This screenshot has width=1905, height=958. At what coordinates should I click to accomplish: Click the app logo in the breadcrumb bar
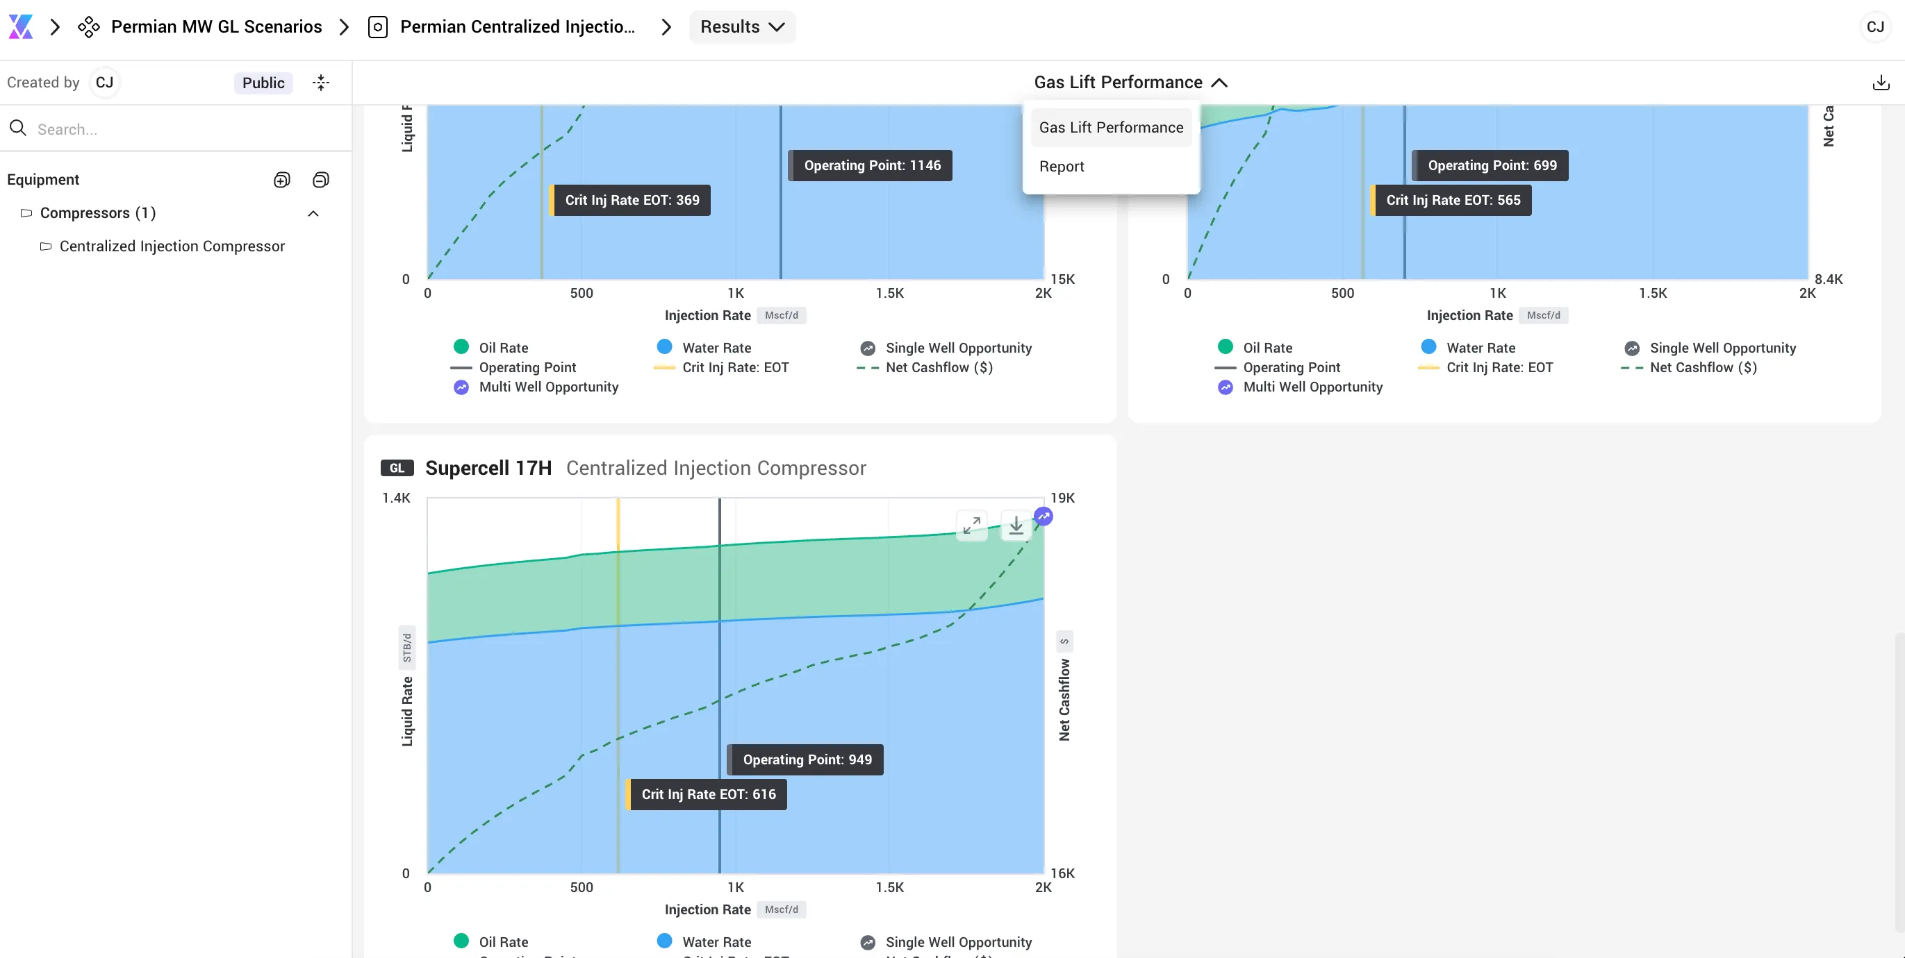point(21,26)
